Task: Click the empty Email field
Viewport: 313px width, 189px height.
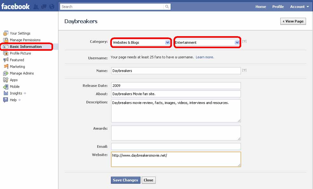Action: [x=176, y=147]
